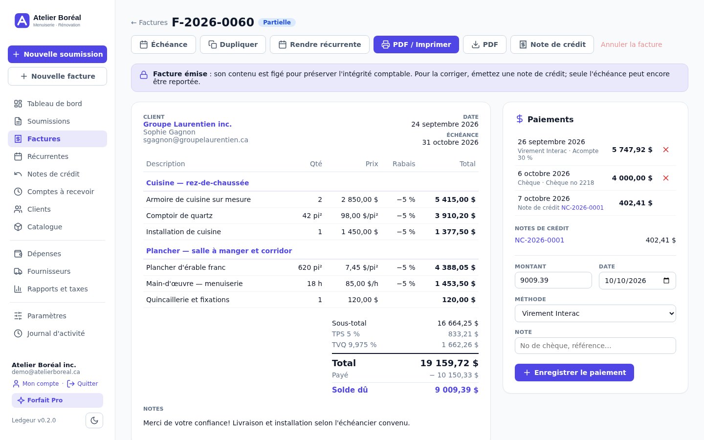Open the Méthode dropdown
Viewport: 704px width, 440px height.
pyautogui.click(x=595, y=313)
